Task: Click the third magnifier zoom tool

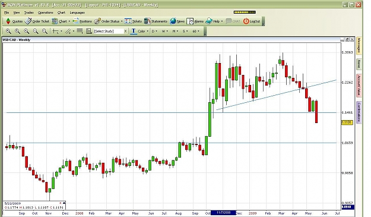Action: (x=27, y=32)
